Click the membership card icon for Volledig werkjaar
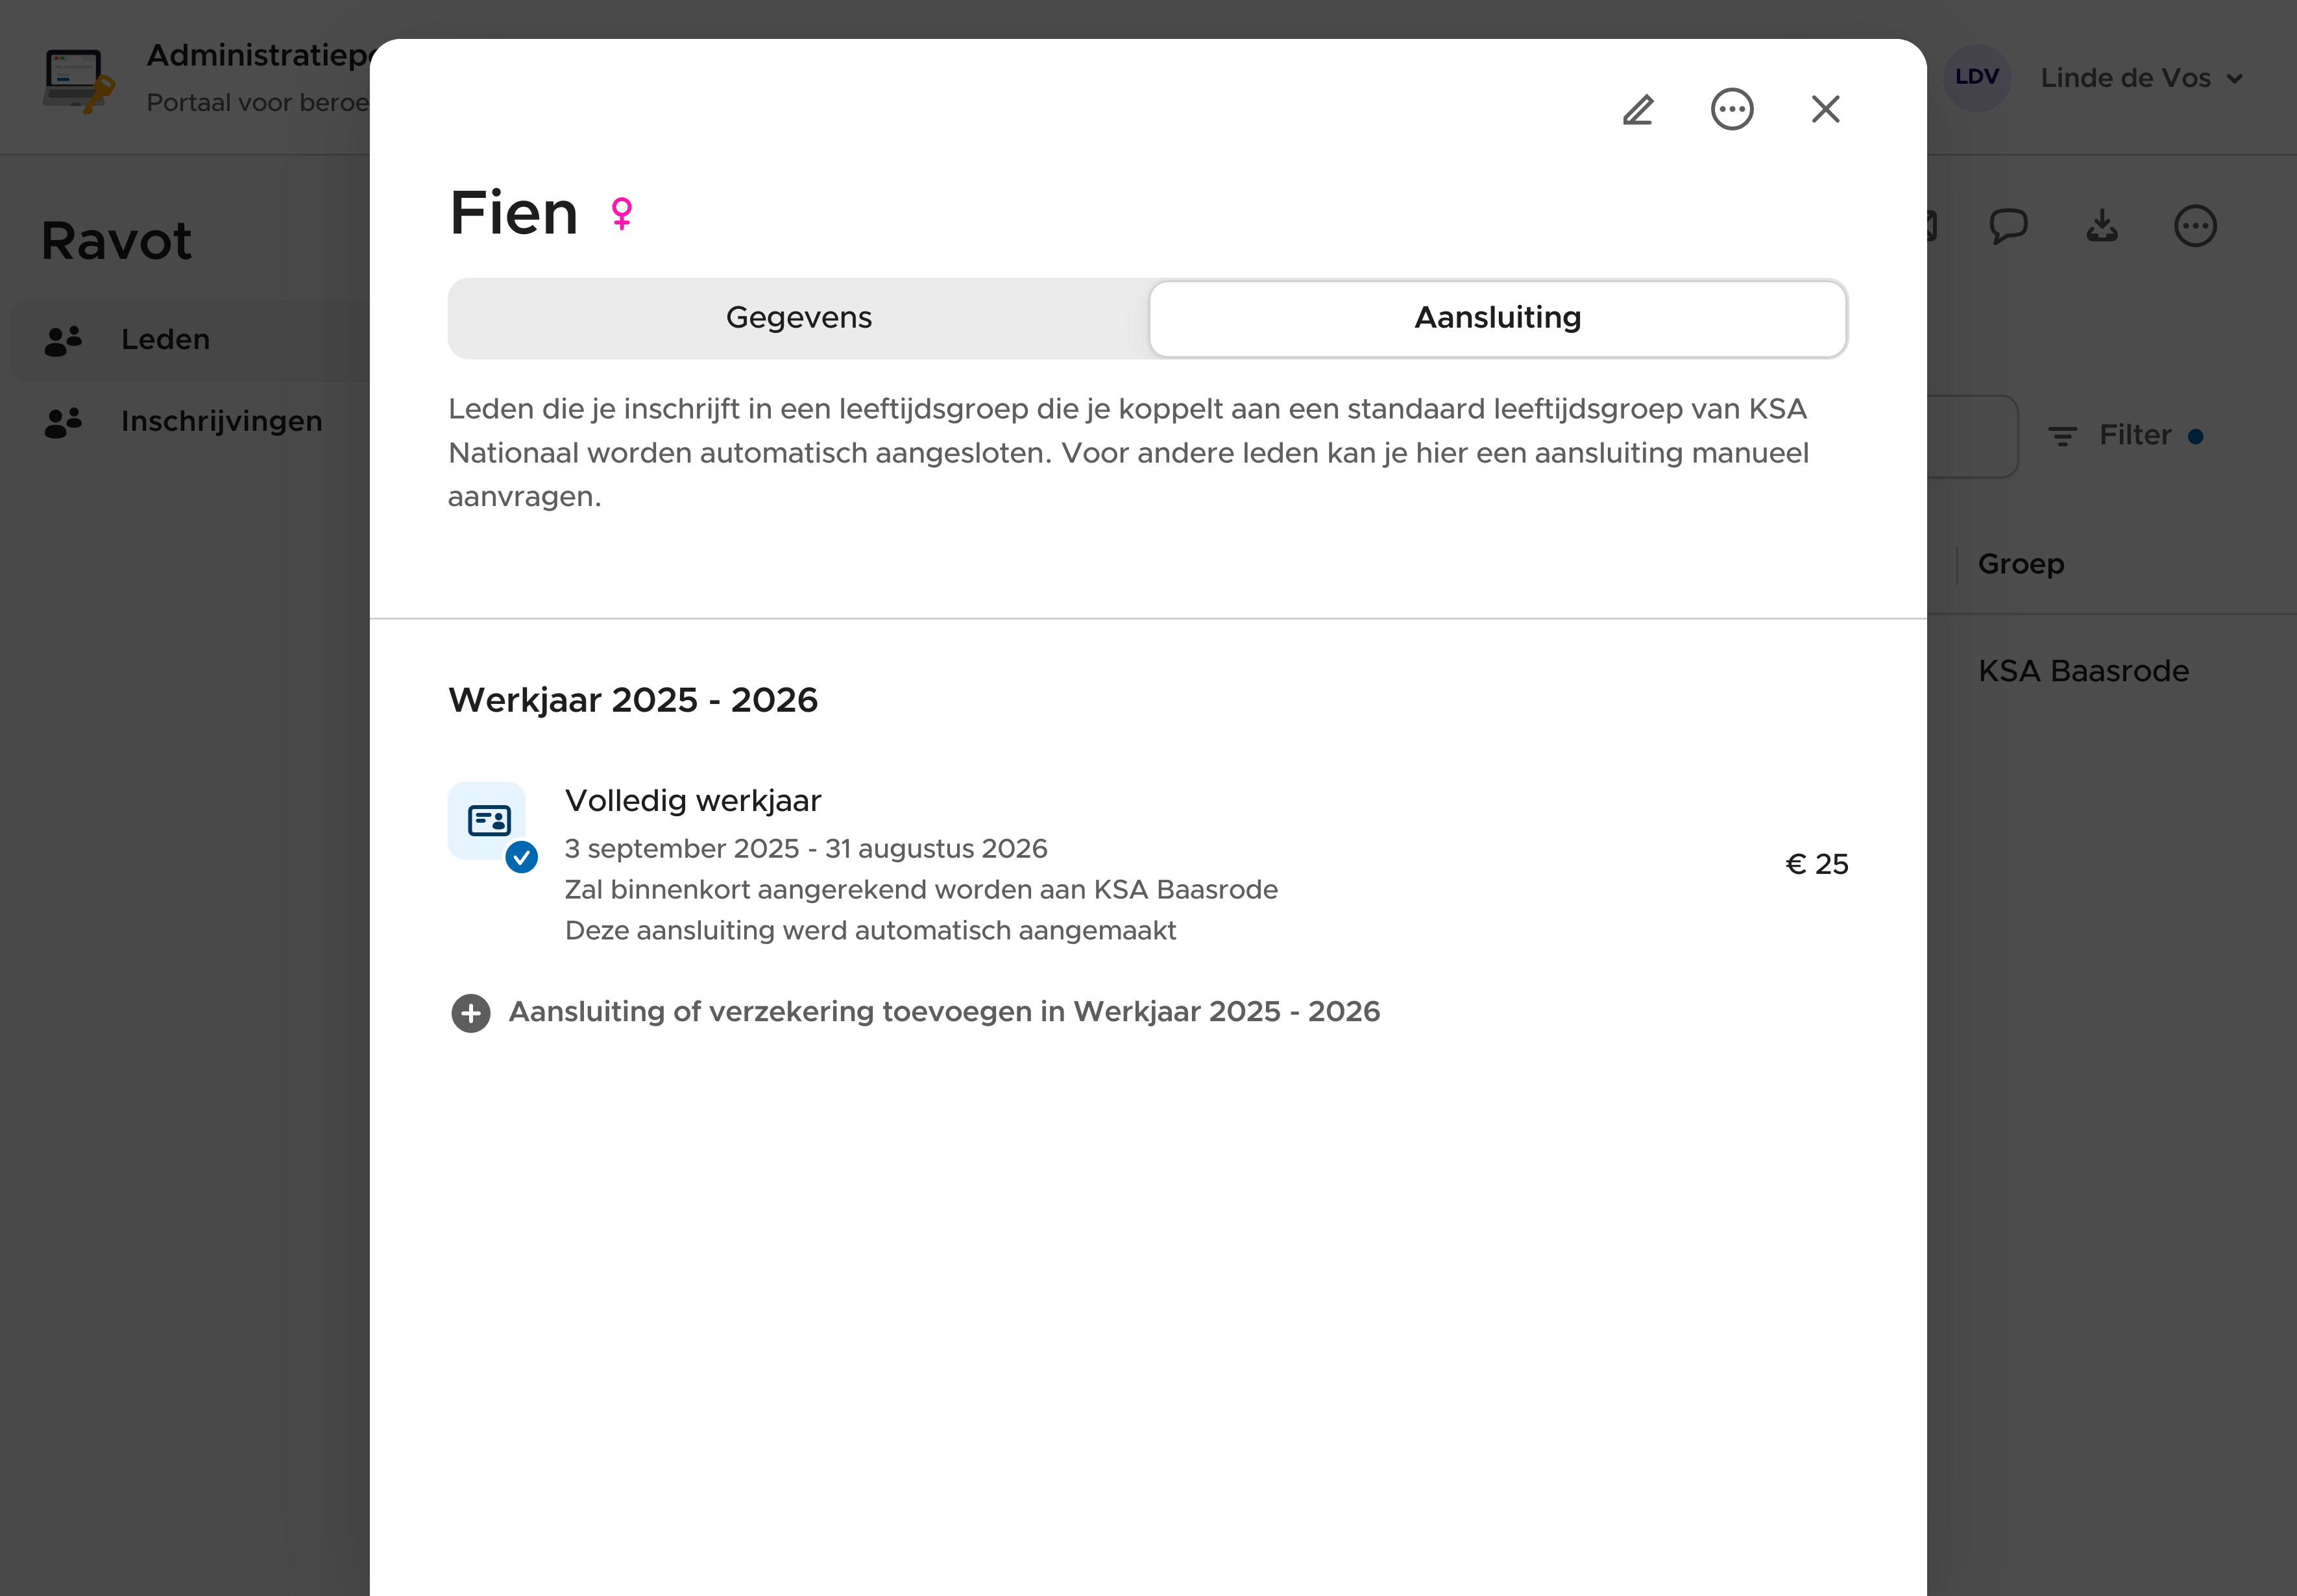Screen dimensions: 2297x1596 pyautogui.click(x=488, y=821)
